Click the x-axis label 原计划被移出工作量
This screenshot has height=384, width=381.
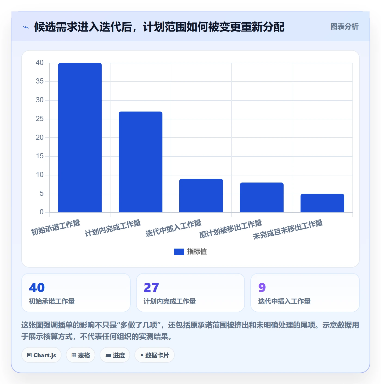tap(231, 229)
